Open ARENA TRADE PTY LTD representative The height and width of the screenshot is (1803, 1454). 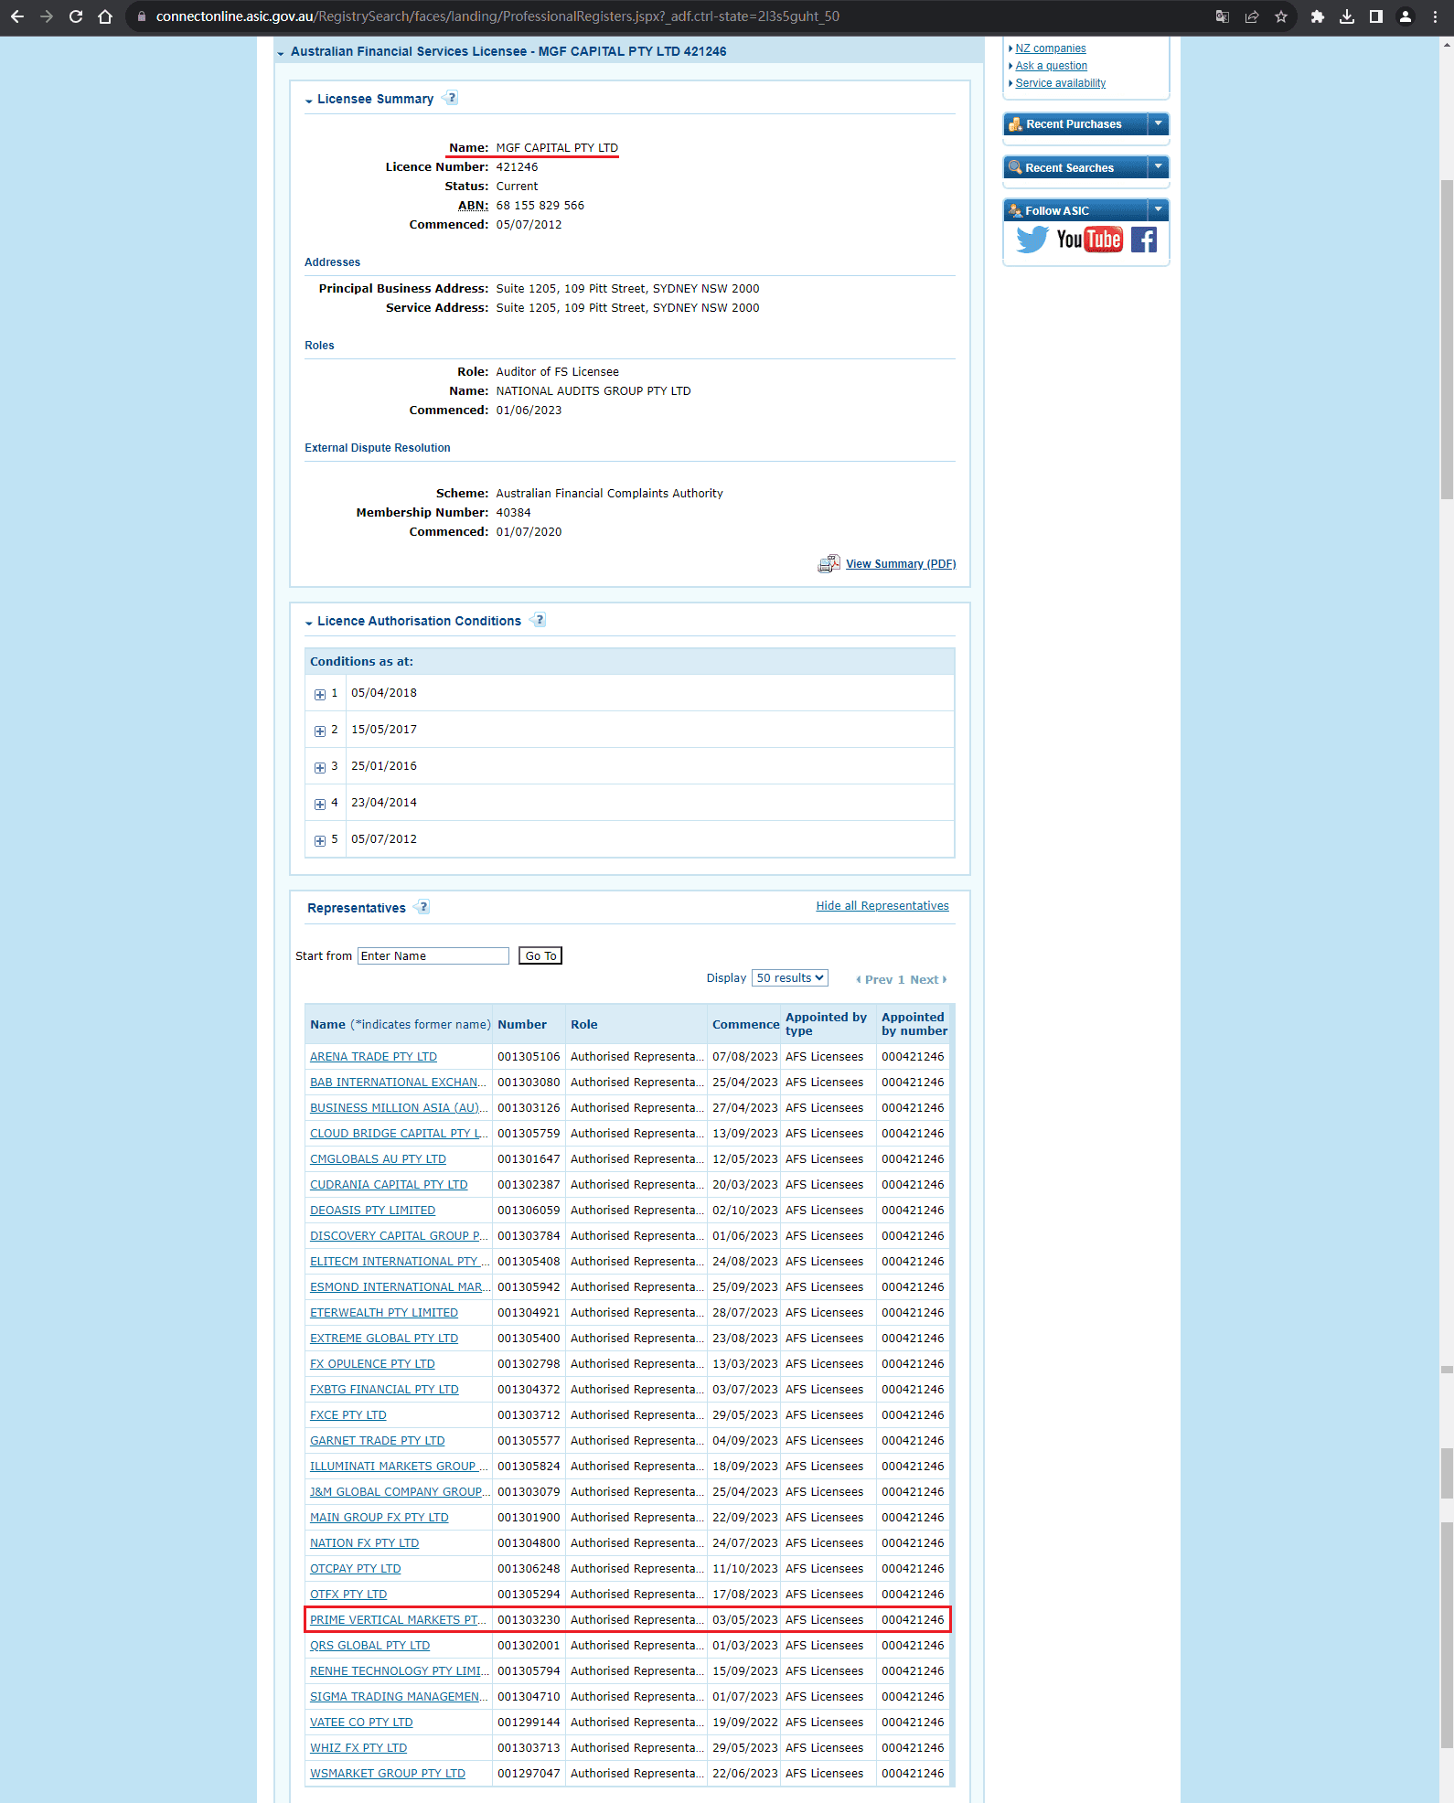click(x=373, y=1056)
